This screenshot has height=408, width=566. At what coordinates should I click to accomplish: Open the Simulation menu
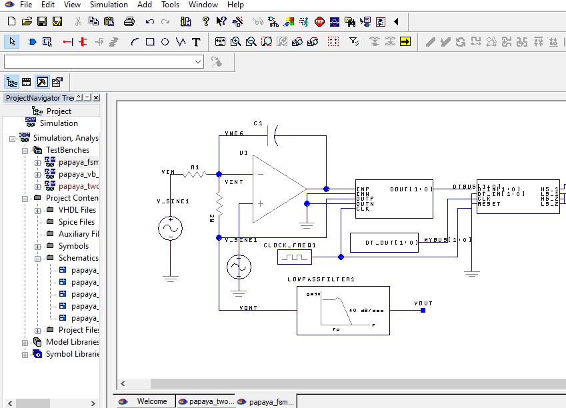[x=109, y=5]
